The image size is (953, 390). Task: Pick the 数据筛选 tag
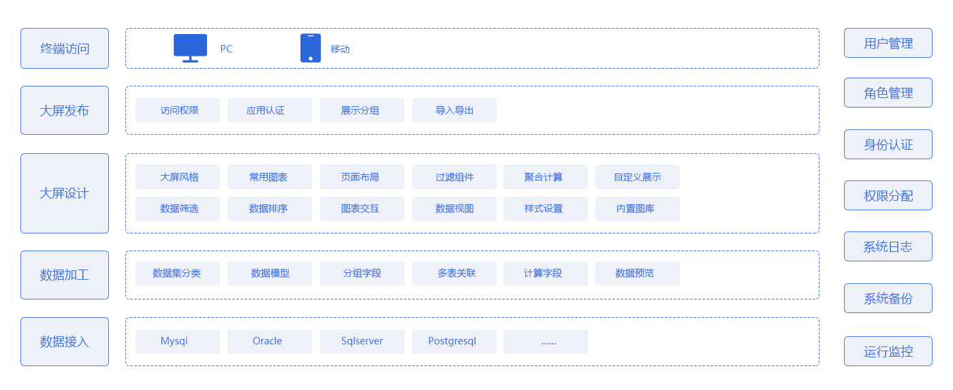(x=178, y=209)
